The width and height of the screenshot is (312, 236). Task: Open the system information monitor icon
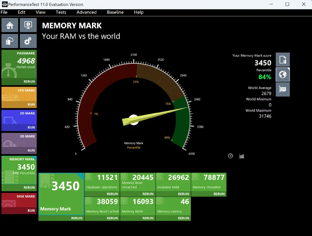point(28,25)
